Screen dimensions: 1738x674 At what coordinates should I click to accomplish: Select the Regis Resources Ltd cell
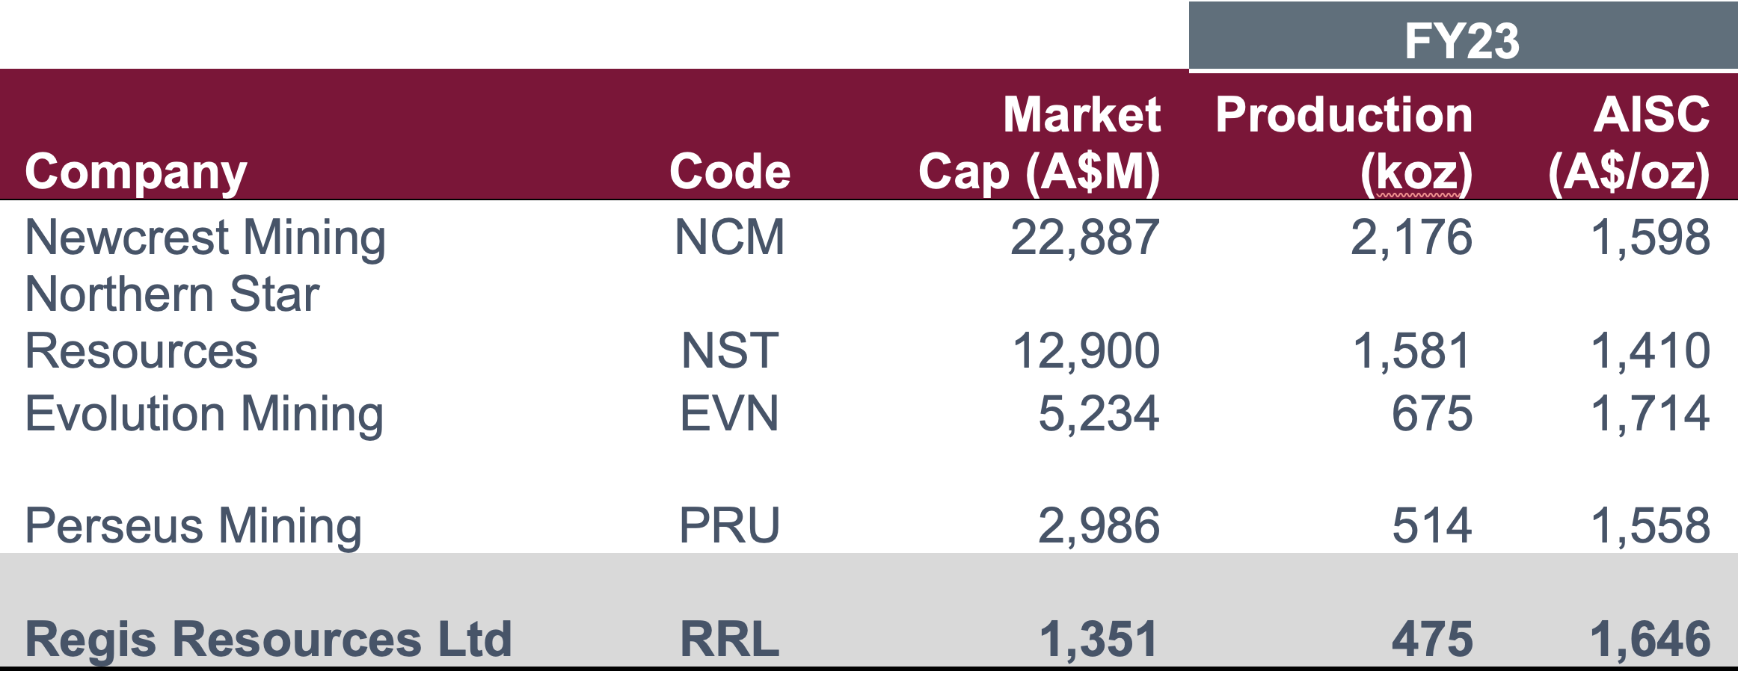pyautogui.click(x=268, y=640)
